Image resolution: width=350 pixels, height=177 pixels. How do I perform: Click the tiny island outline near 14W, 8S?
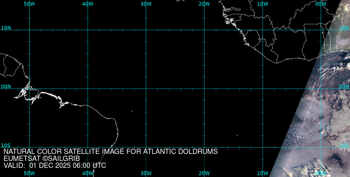[237, 135]
